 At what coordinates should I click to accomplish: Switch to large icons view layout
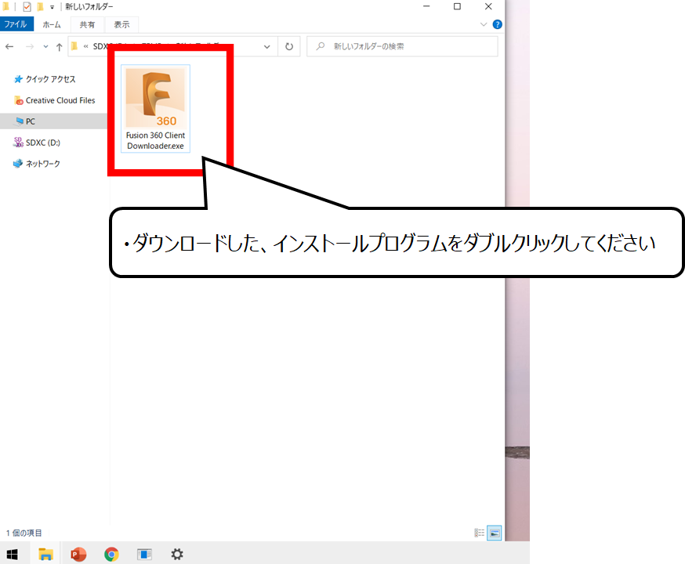click(x=495, y=533)
